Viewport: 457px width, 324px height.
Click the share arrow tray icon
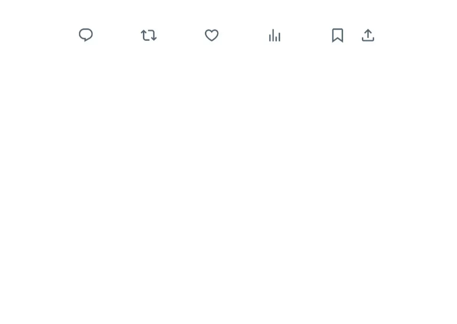[368, 35]
